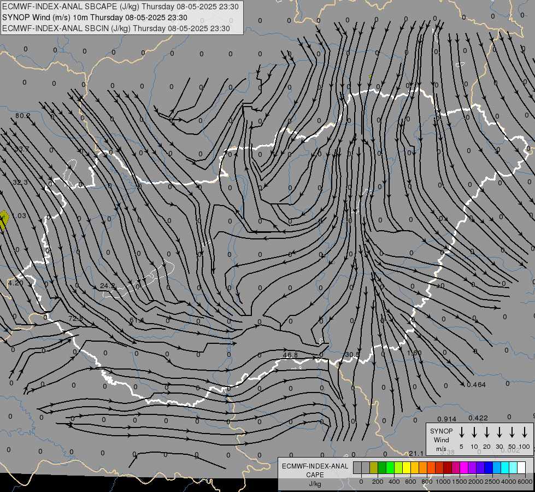Click the 0.464 value on the map
The image size is (535, 492).
477,385
